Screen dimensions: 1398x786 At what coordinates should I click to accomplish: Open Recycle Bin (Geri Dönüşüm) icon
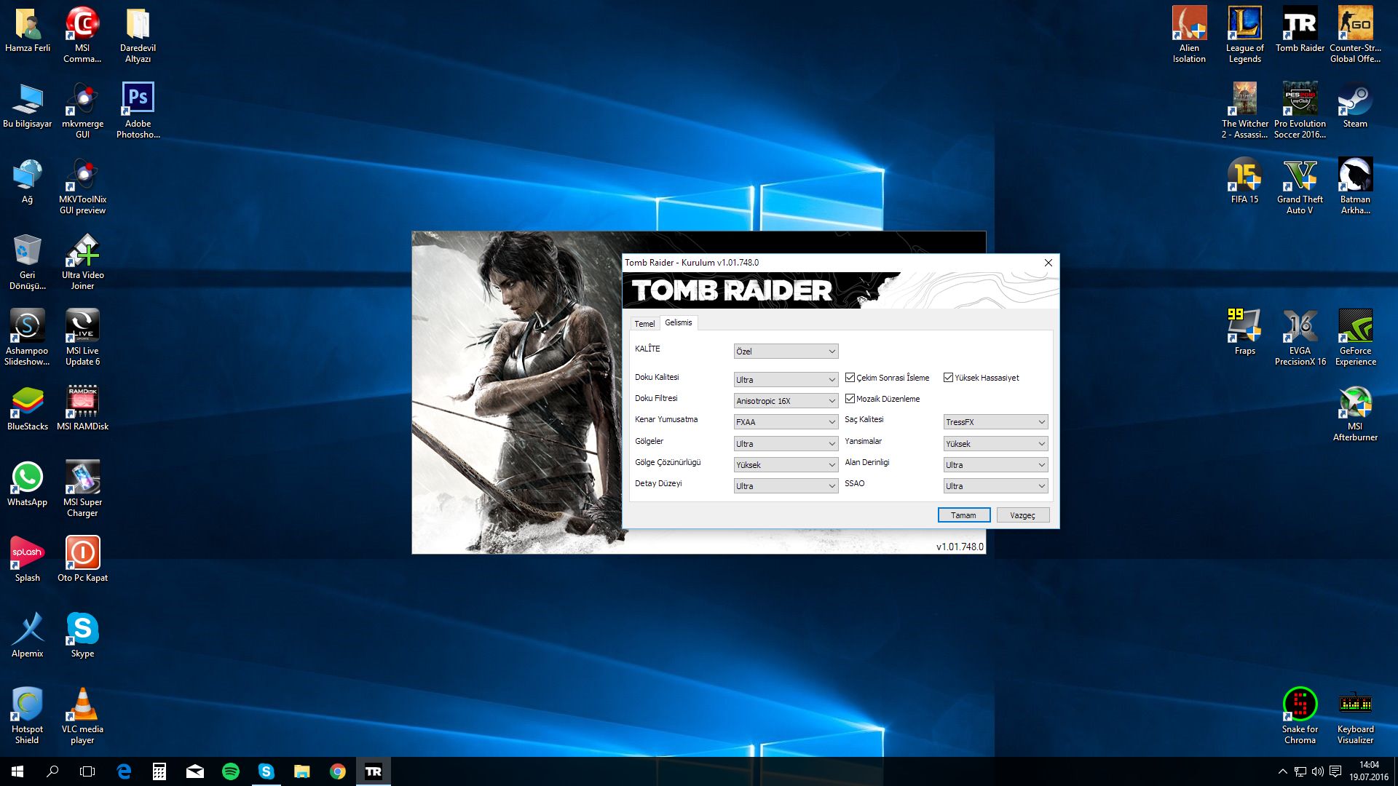(27, 261)
